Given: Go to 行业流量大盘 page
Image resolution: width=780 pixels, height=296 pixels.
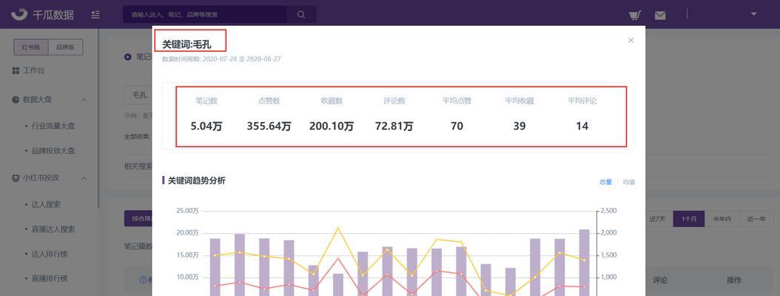Looking at the screenshot, I should 54,126.
